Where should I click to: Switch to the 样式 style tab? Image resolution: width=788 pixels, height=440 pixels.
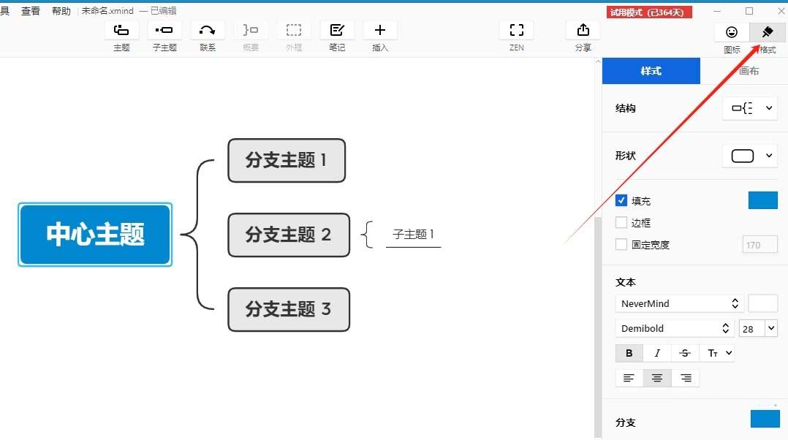coord(651,71)
